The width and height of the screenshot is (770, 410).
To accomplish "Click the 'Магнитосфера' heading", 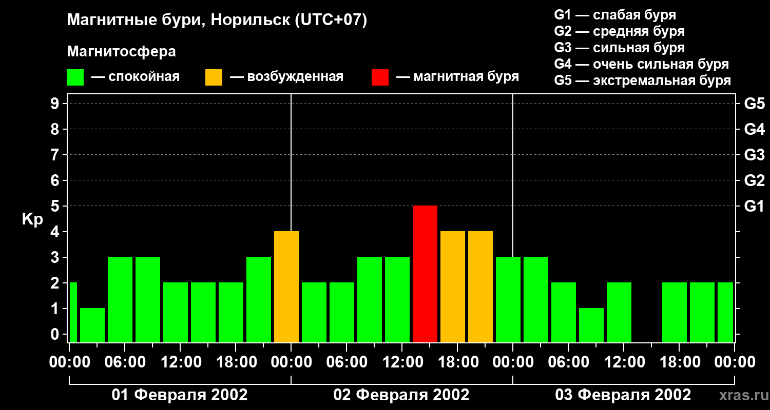I will [122, 52].
